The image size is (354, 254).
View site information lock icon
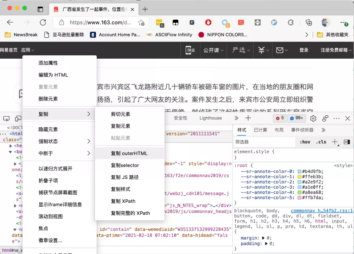click(61, 22)
